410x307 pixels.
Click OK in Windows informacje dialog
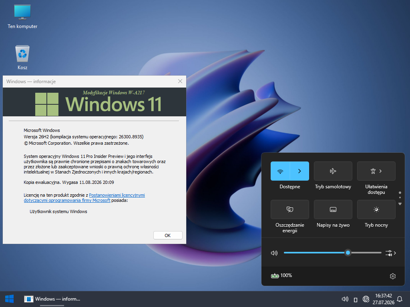(x=168, y=235)
